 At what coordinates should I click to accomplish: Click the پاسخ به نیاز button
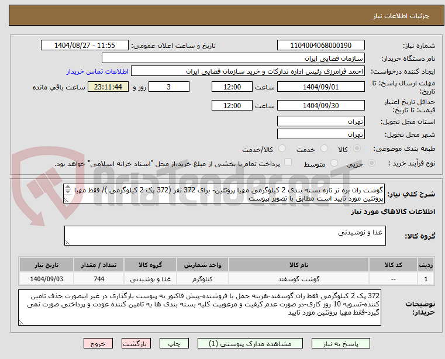pos(340,343)
